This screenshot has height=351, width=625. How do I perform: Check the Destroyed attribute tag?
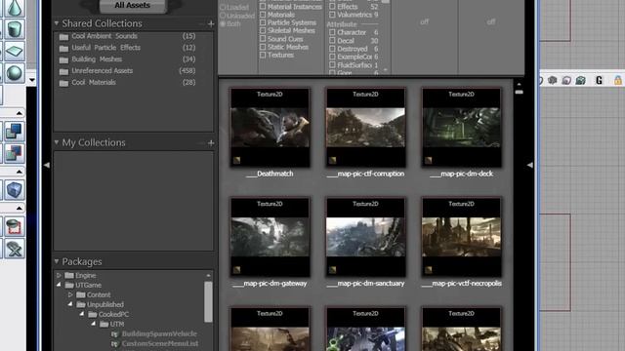pyautogui.click(x=332, y=49)
